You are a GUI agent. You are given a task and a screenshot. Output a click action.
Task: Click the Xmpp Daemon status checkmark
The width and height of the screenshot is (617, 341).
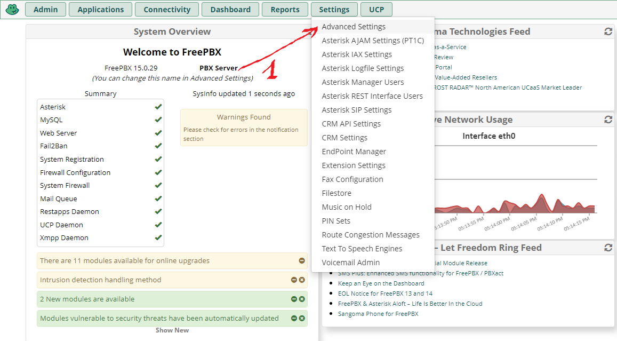coord(158,238)
